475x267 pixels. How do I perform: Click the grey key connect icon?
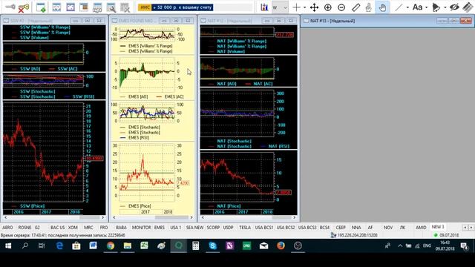[11, 7]
